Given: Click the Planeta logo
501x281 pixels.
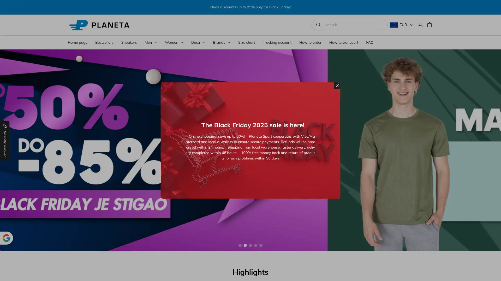Looking at the screenshot, I should (x=99, y=25).
